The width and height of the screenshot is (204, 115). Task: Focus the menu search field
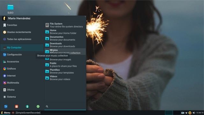(x=65, y=106)
